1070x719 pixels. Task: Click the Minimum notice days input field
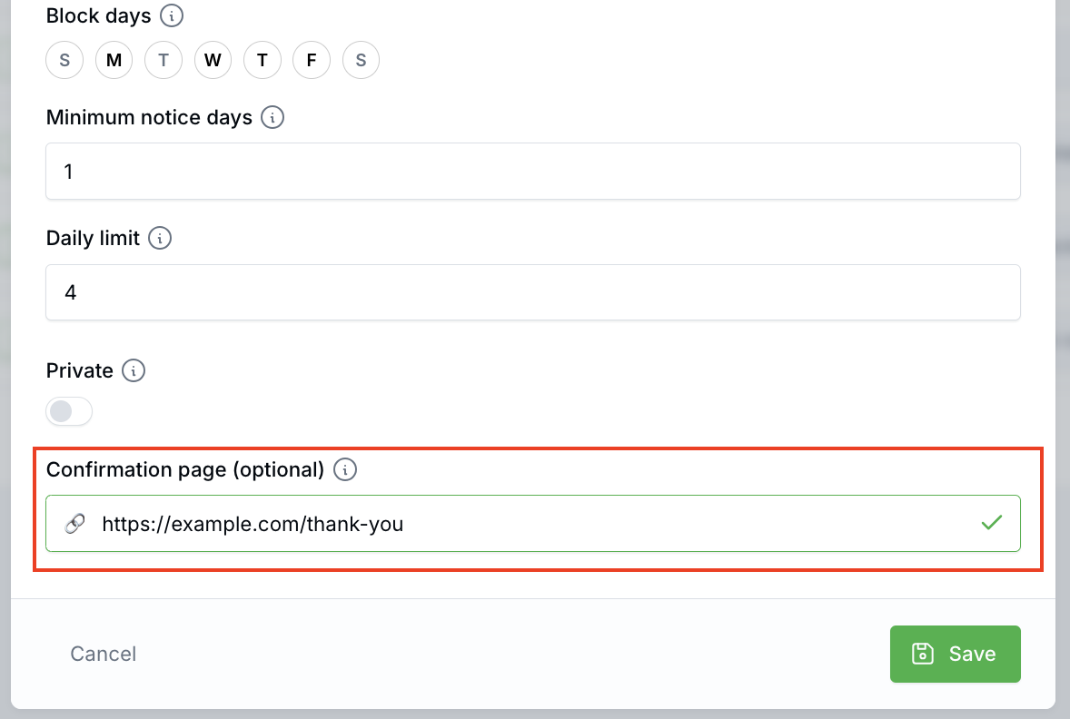532,171
